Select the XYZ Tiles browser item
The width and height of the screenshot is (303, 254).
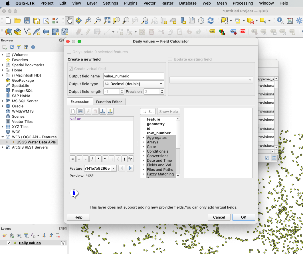click(20, 127)
